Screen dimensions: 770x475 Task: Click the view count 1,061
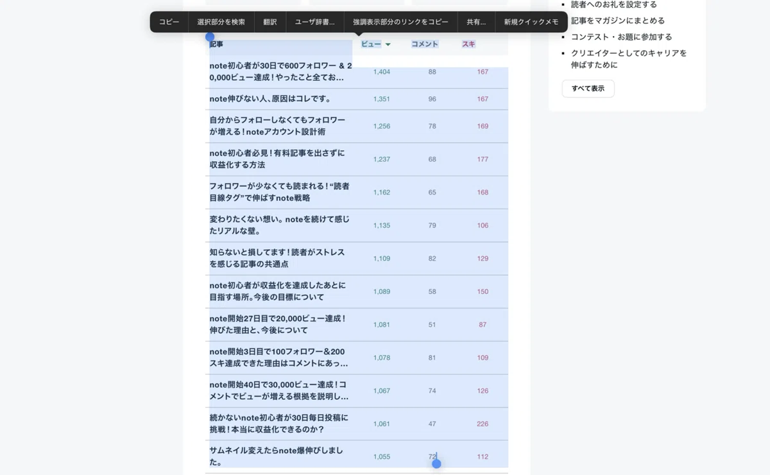point(382,424)
